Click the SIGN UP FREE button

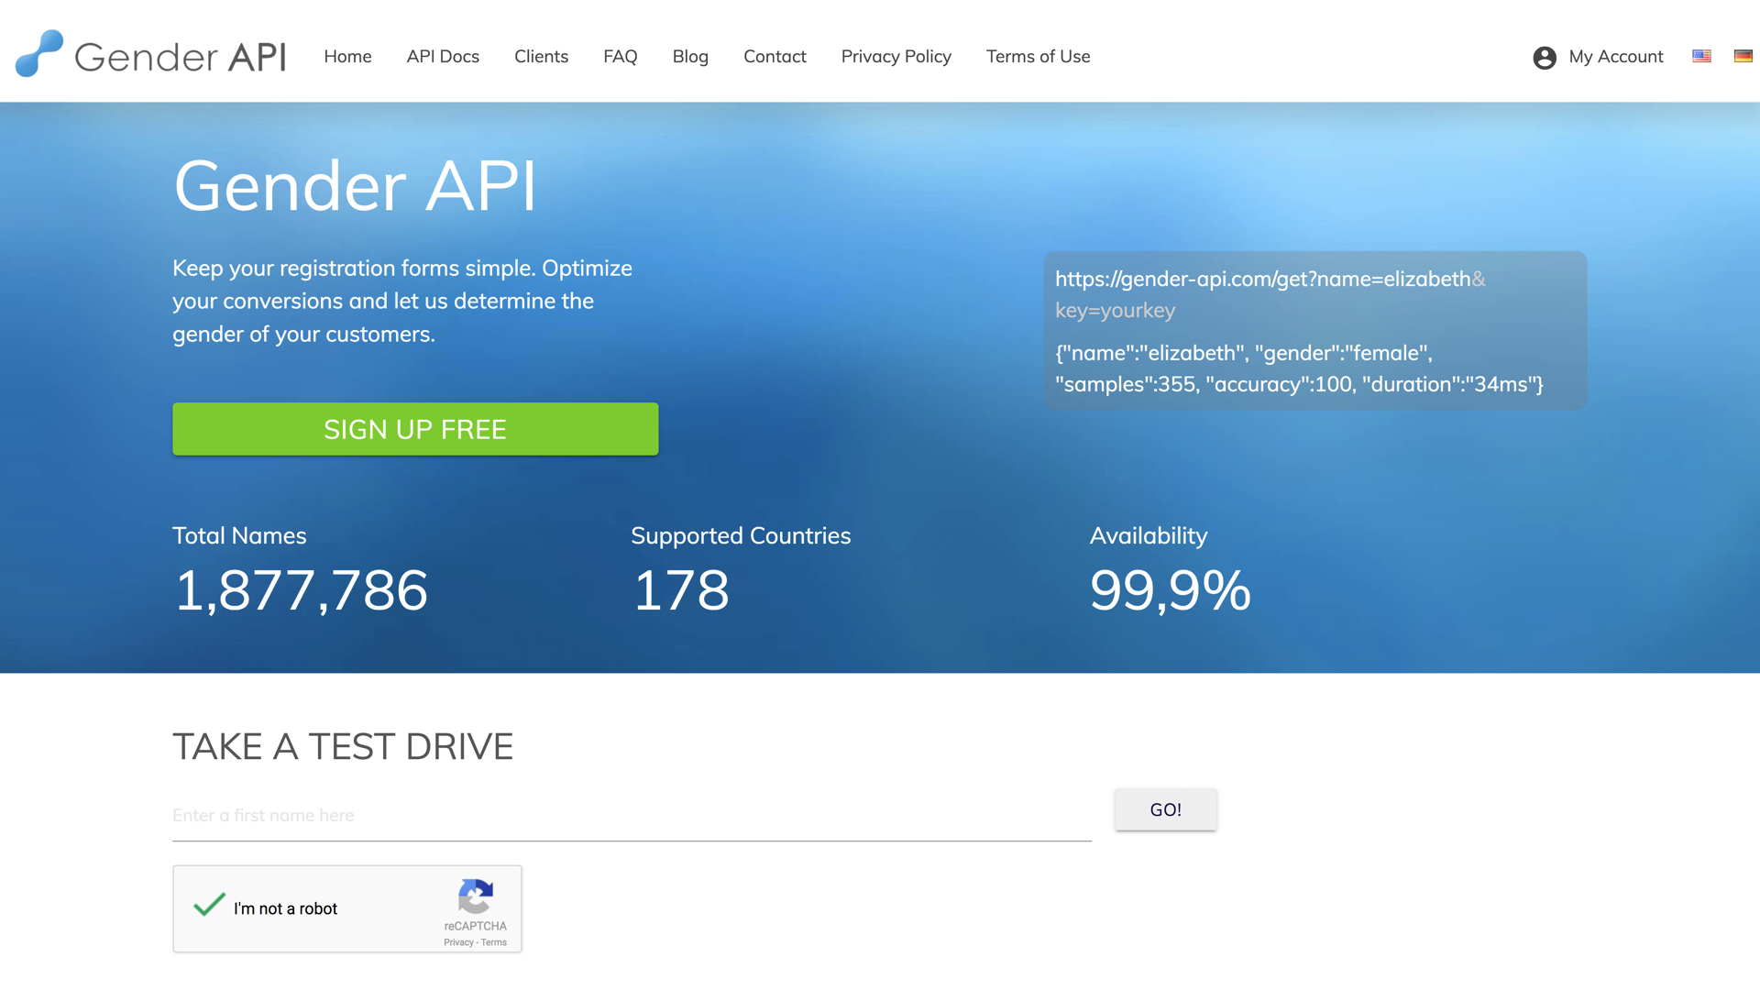415,429
